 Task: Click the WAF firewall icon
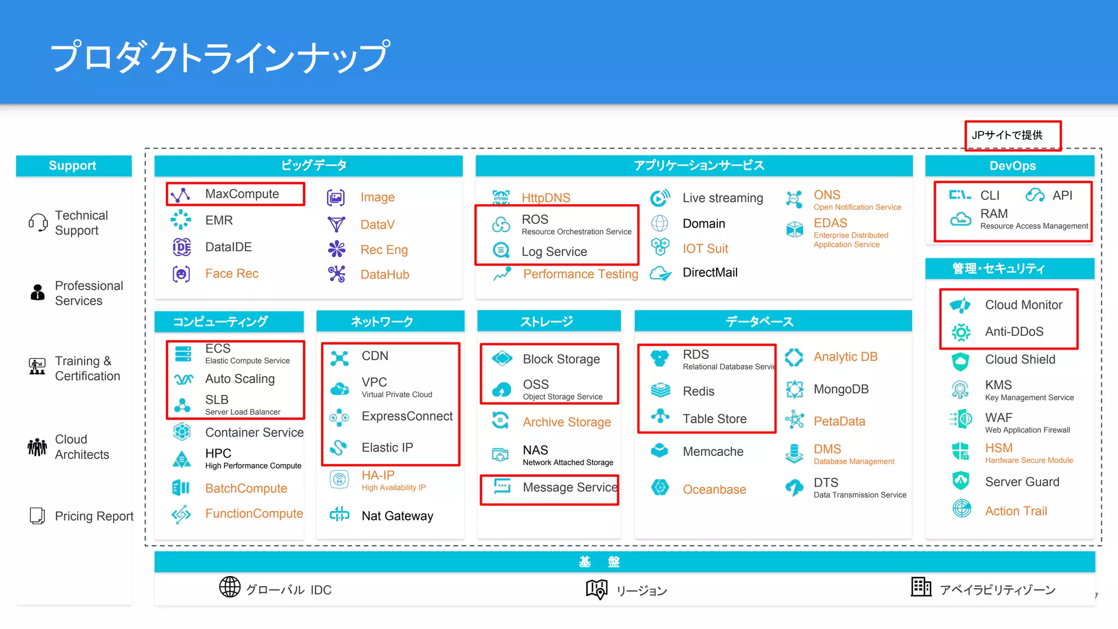pyautogui.click(x=961, y=419)
